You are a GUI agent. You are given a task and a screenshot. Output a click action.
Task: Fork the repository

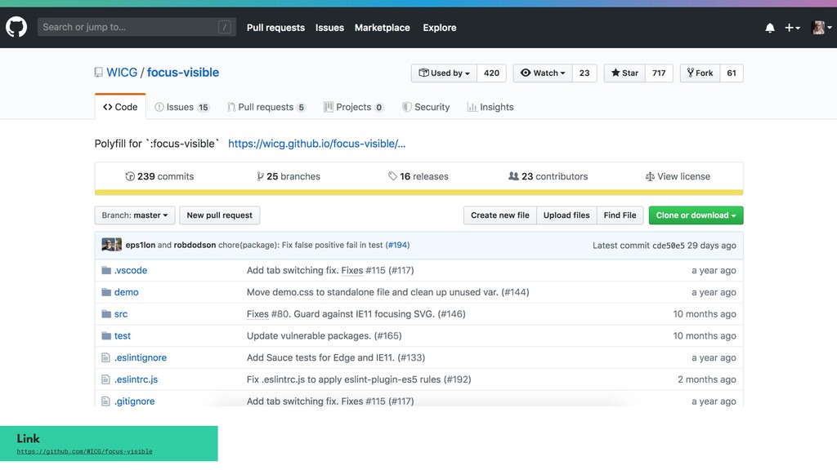700,73
